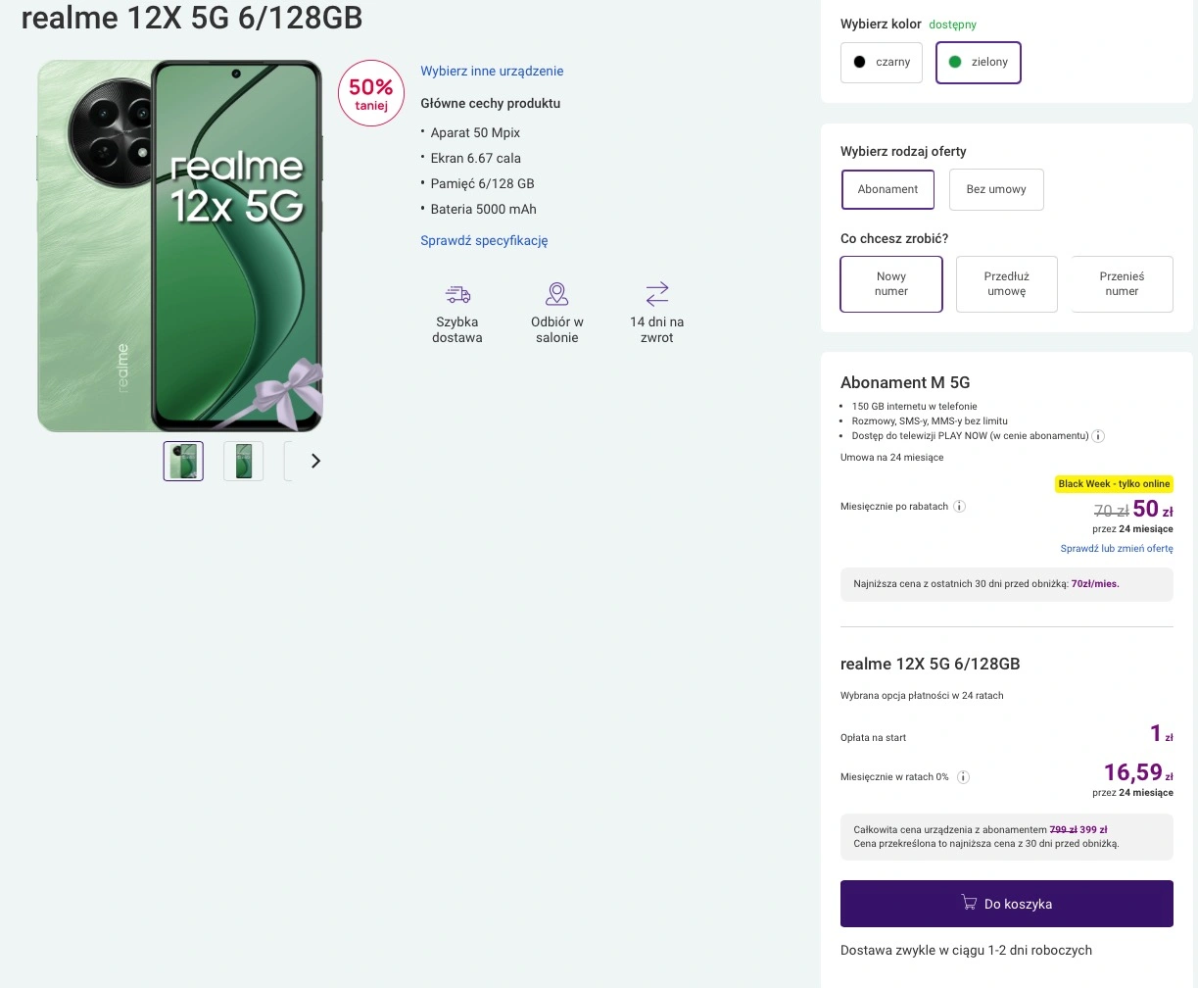Click the gift ribbon bow on phone image

tap(289, 392)
